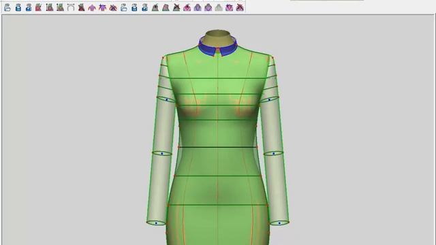Select the gray skirt icon with a pencil

coord(155,7)
